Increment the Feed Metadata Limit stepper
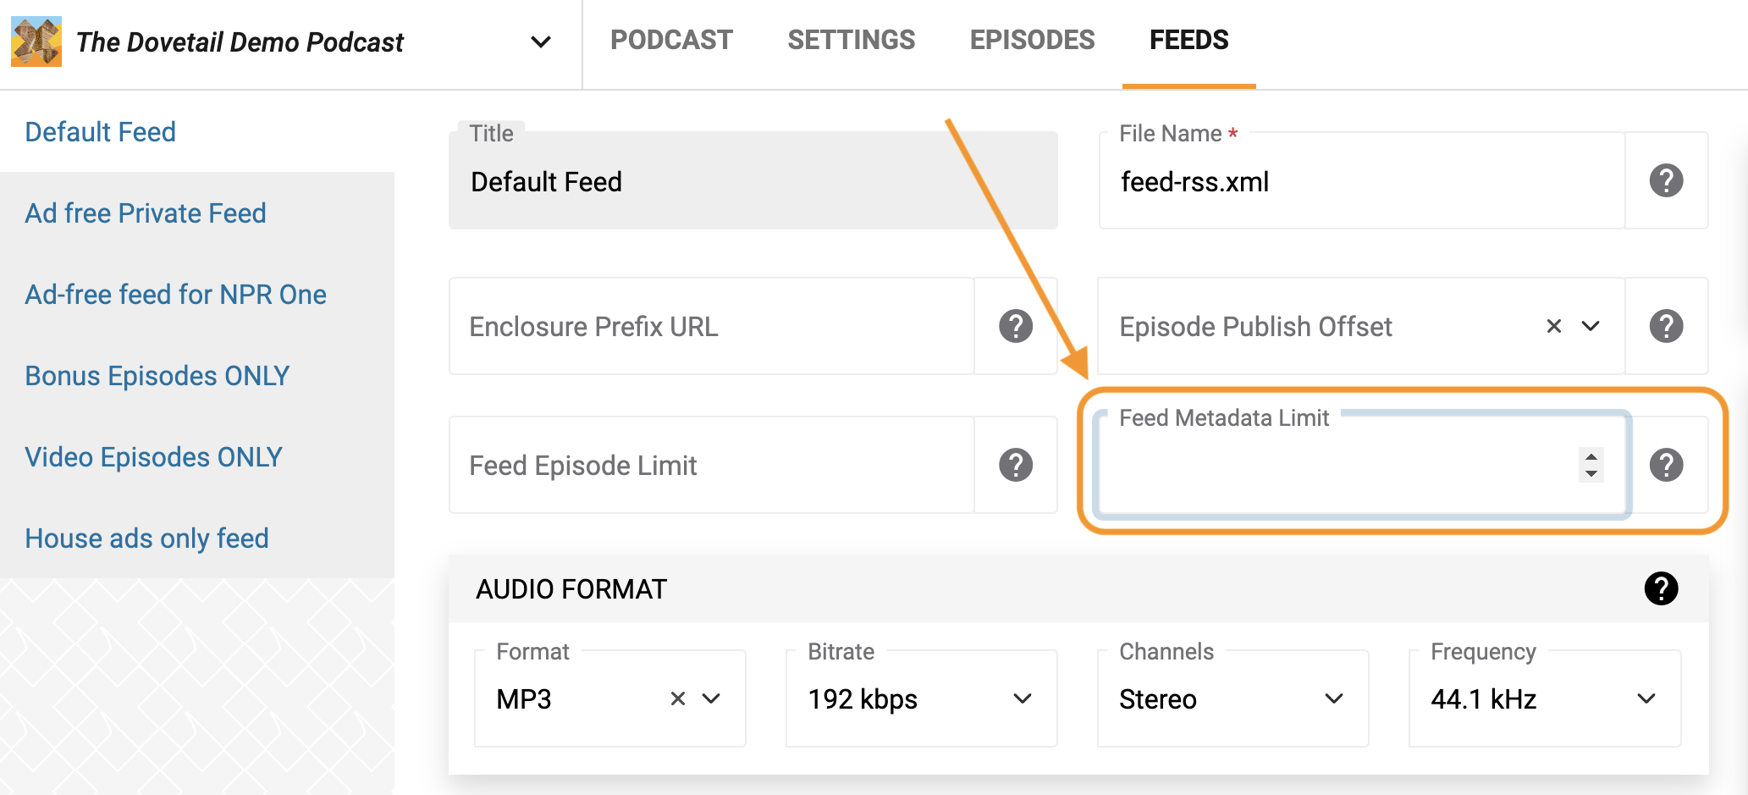Screen dimensions: 1748x795 tap(1591, 456)
